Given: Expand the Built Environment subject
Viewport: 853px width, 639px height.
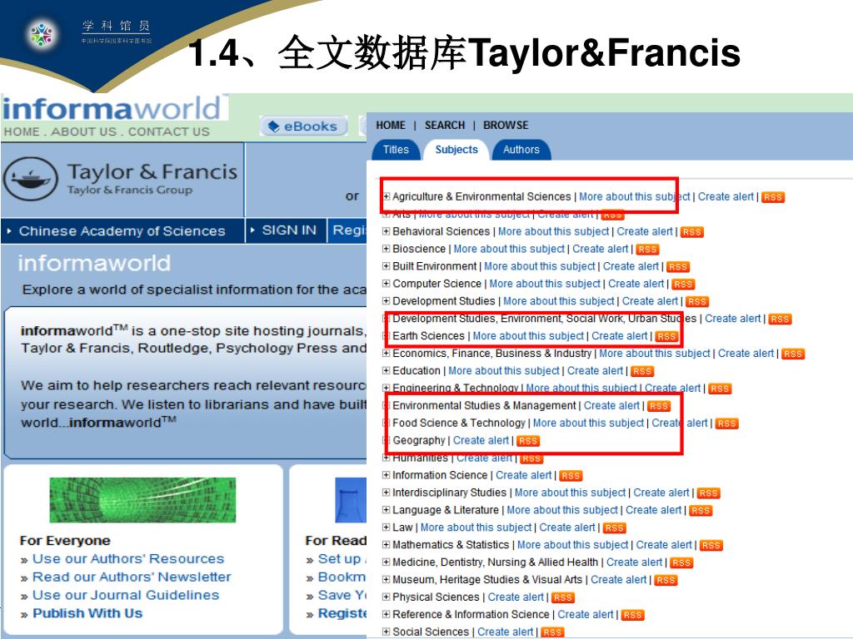Looking at the screenshot, I should click(387, 265).
